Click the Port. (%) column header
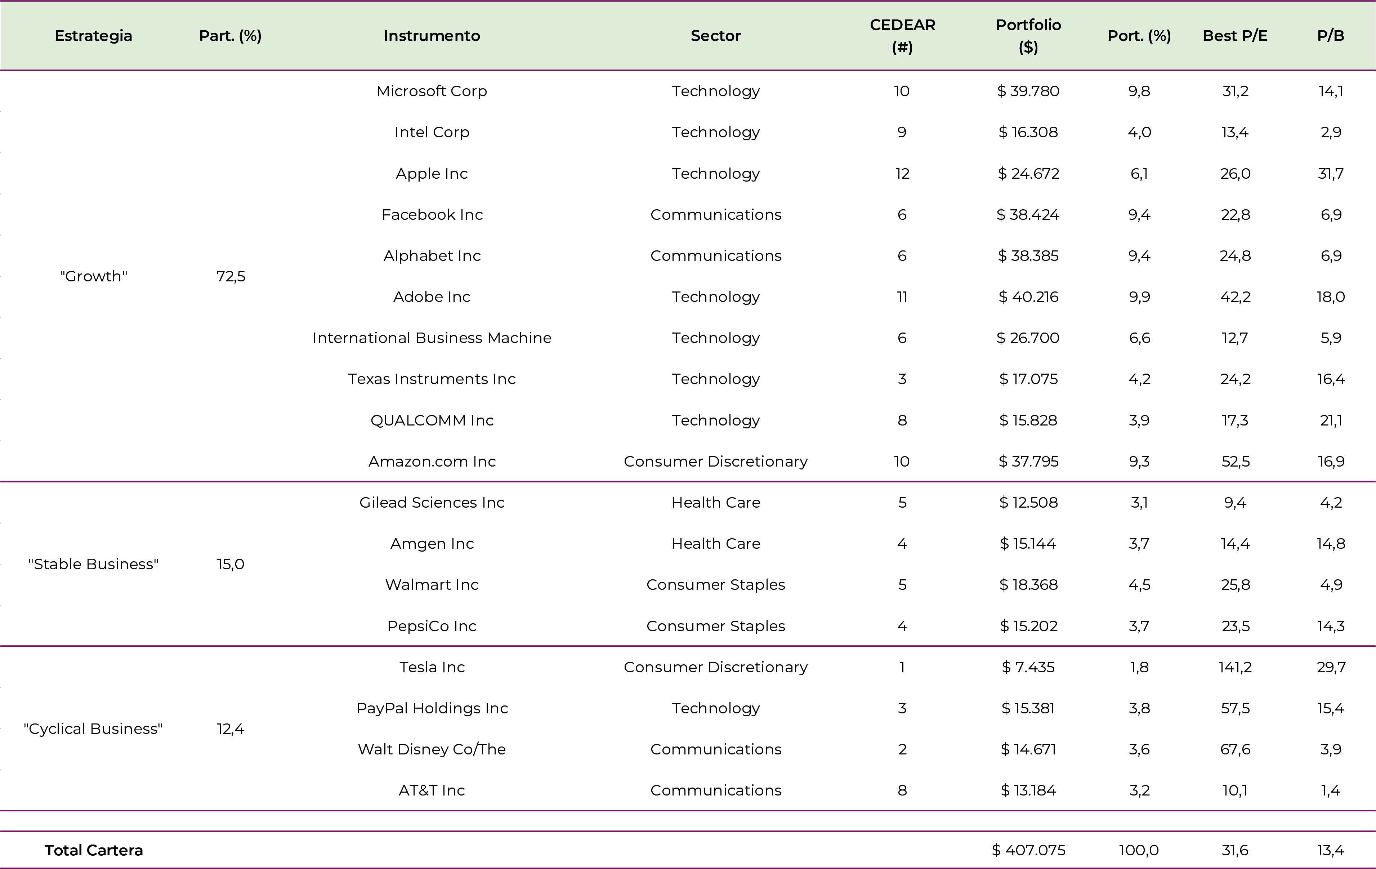 pos(1139,35)
